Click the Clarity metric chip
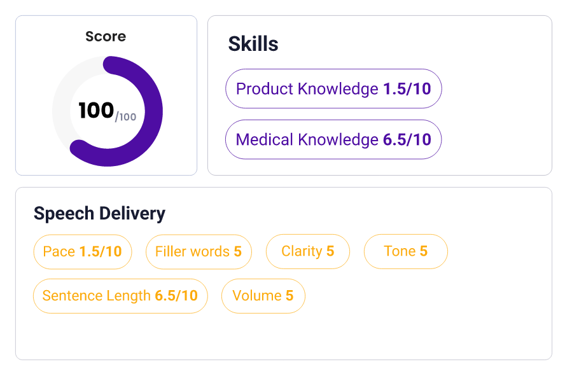 (308, 251)
